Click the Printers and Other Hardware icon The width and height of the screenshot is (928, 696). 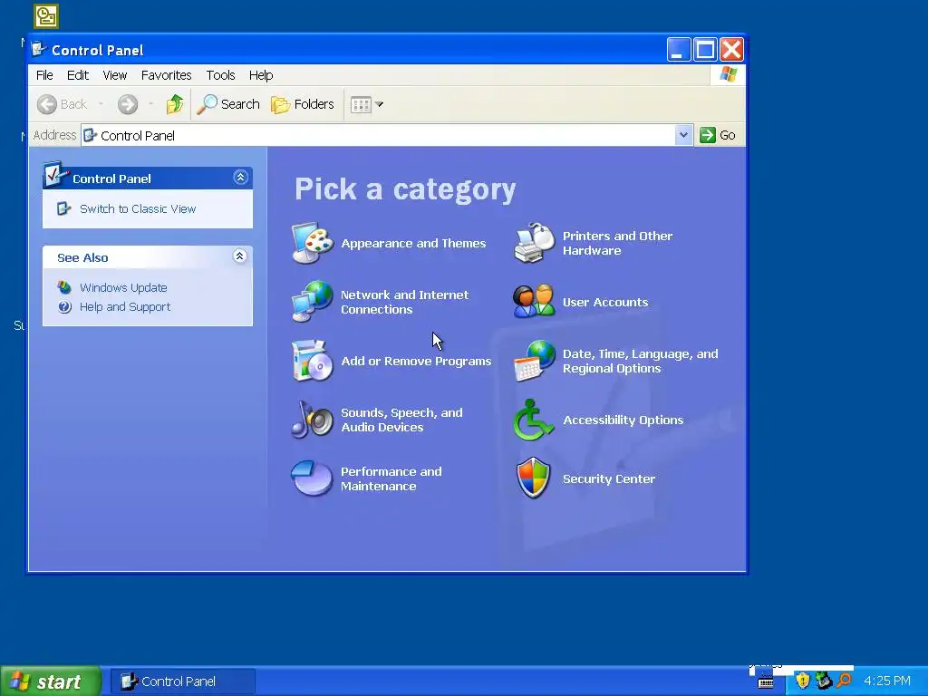[535, 243]
